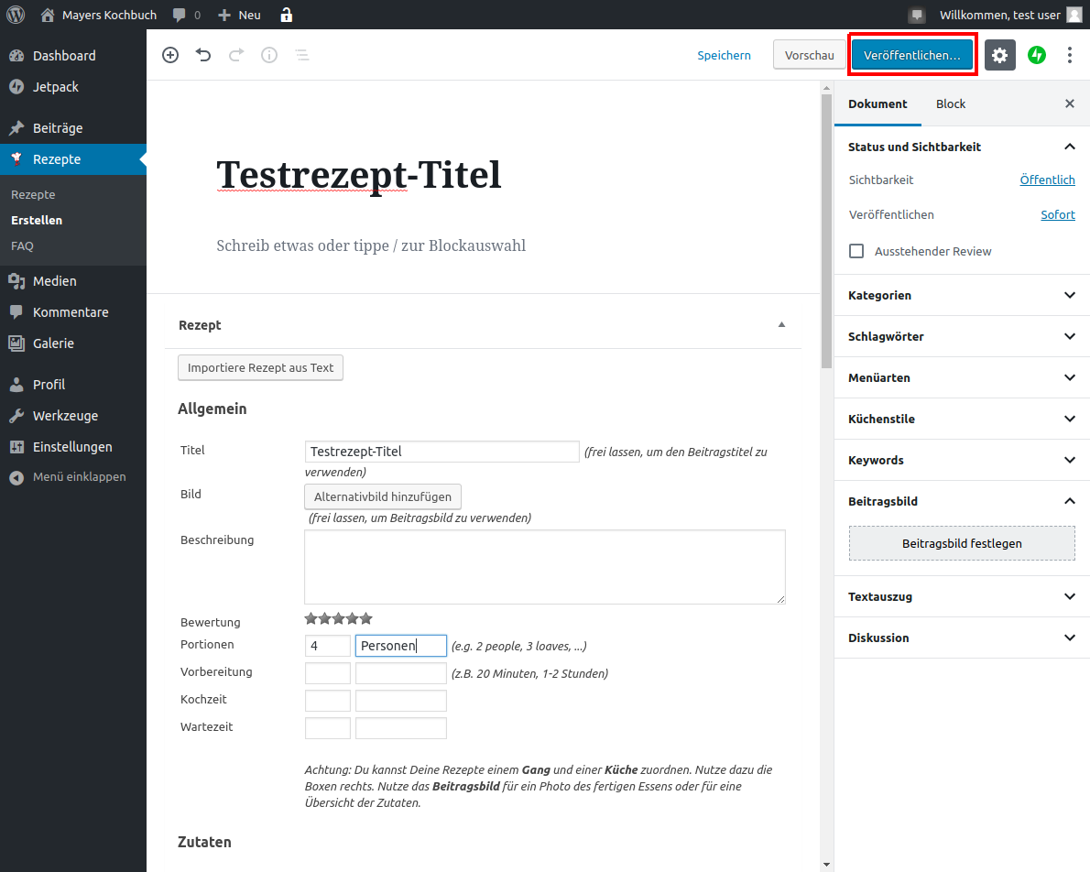The image size is (1090, 872).
Task: Undo the last change
Action: [x=203, y=55]
